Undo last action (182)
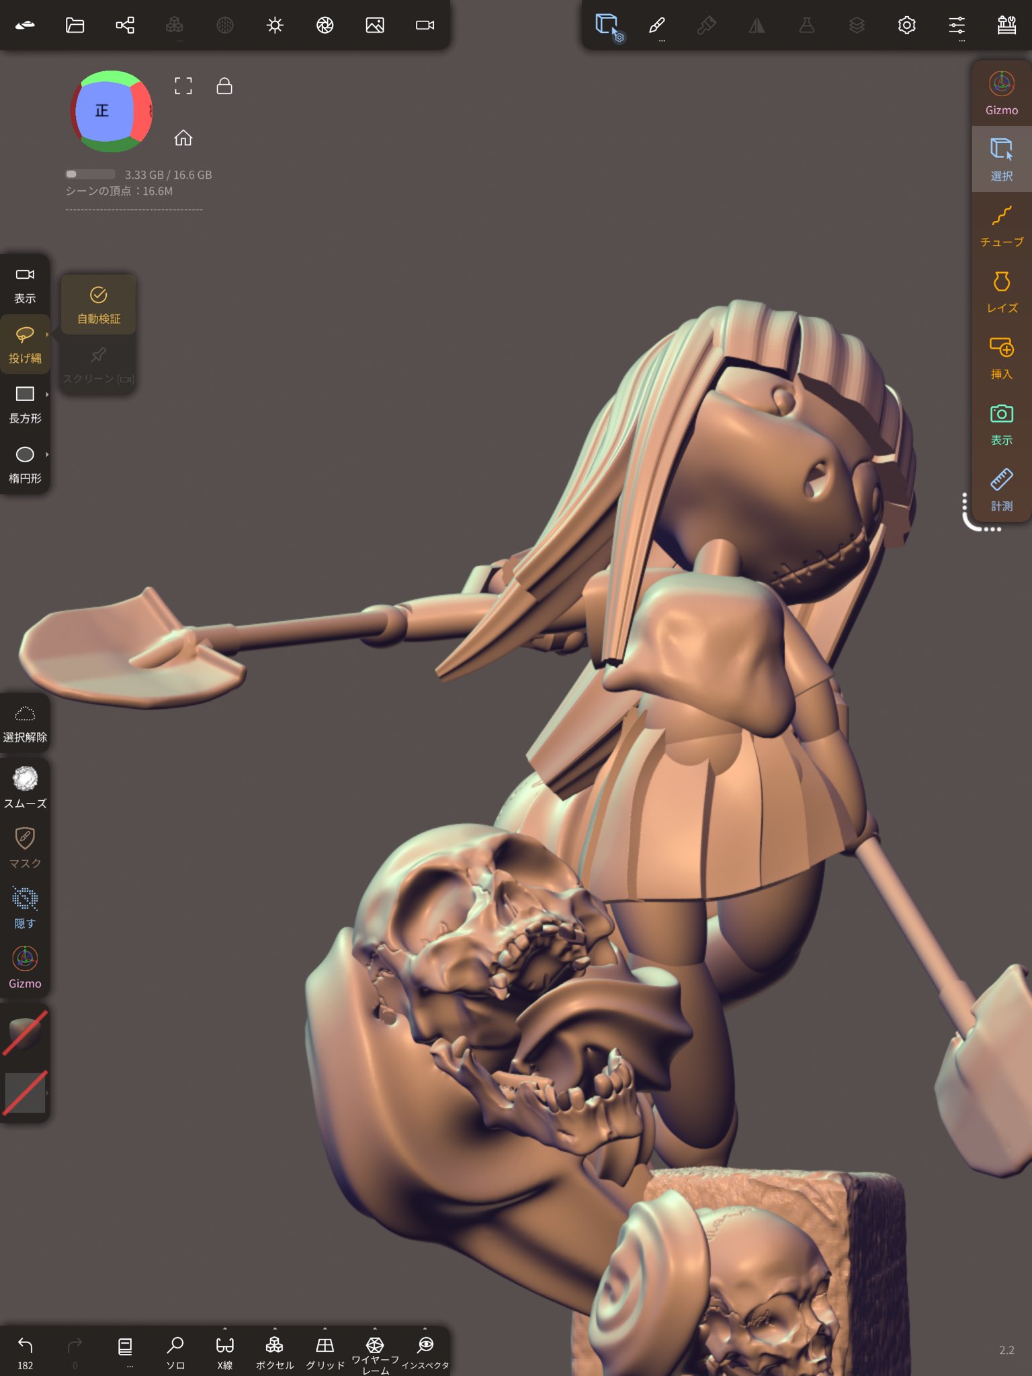This screenshot has width=1032, height=1376. point(25,1352)
